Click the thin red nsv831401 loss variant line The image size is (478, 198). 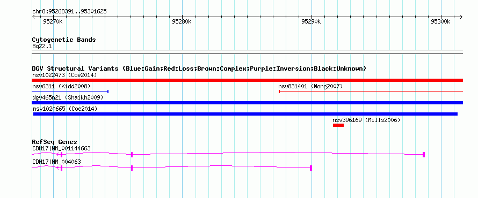[371, 92]
